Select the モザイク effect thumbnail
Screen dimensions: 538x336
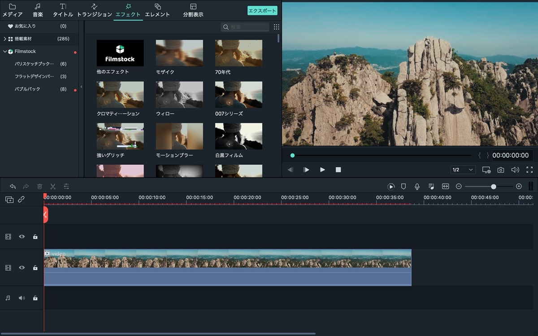(x=179, y=53)
